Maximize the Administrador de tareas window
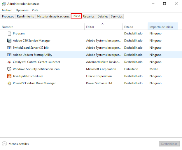Image resolution: width=182 pixels, height=150 pixels. coord(164,4)
